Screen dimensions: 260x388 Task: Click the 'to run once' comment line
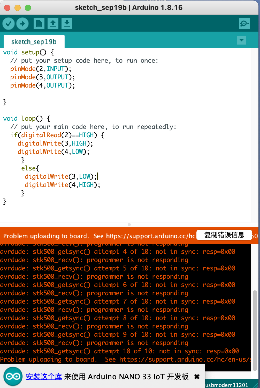[x=84, y=61]
